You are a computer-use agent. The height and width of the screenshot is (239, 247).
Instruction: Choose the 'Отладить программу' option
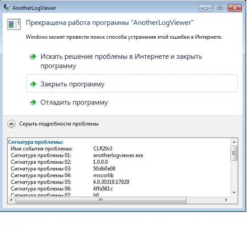pyautogui.click(x=132, y=102)
